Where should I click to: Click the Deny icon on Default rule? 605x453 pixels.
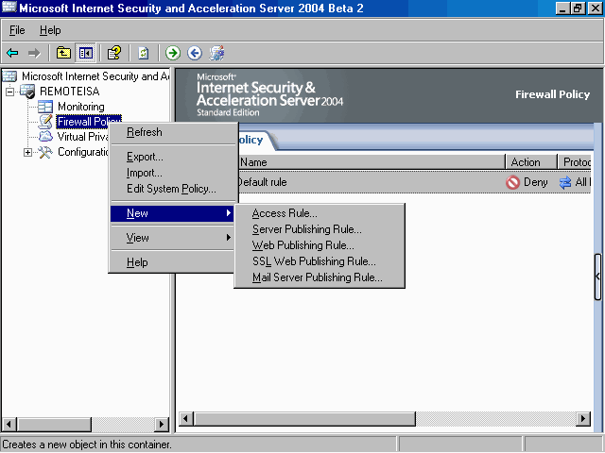click(x=513, y=182)
